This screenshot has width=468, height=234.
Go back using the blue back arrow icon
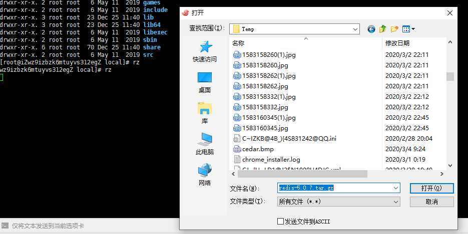371,29
